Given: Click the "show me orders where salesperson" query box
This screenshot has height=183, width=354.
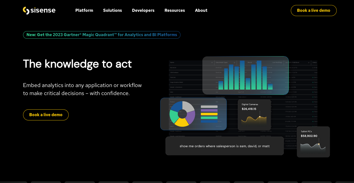Looking at the screenshot, I should 225,146.
